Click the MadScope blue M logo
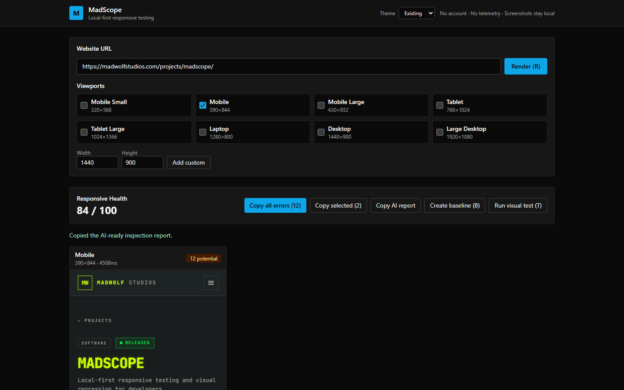The width and height of the screenshot is (624, 390). (x=76, y=13)
